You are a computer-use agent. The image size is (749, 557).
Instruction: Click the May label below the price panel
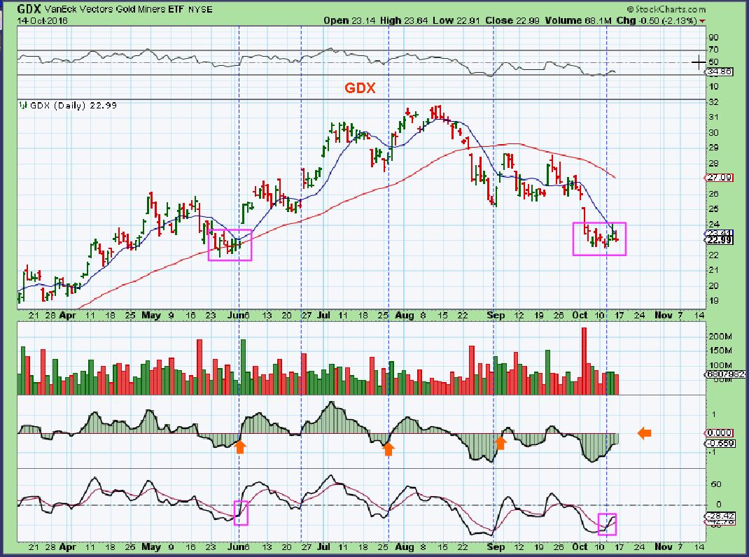151,316
